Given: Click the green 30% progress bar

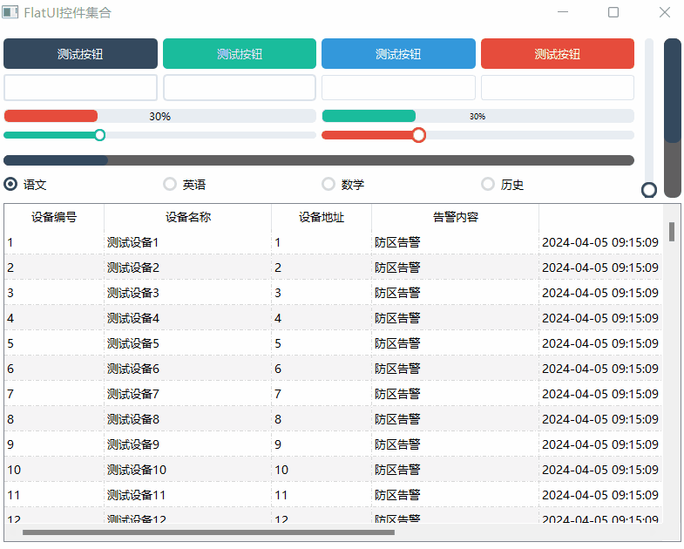Looking at the screenshot, I should (477, 116).
